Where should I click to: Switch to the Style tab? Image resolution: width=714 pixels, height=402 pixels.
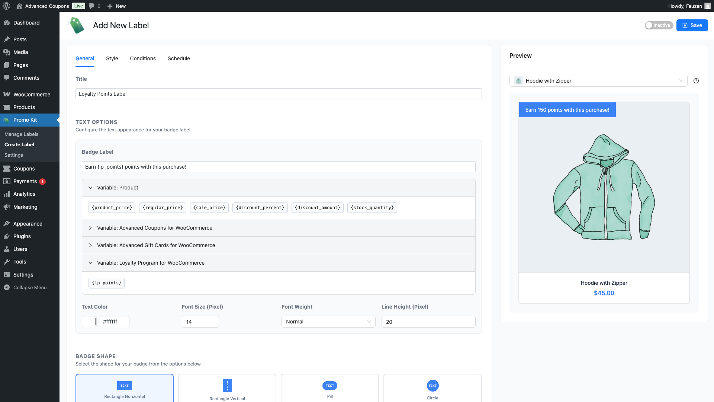(112, 58)
